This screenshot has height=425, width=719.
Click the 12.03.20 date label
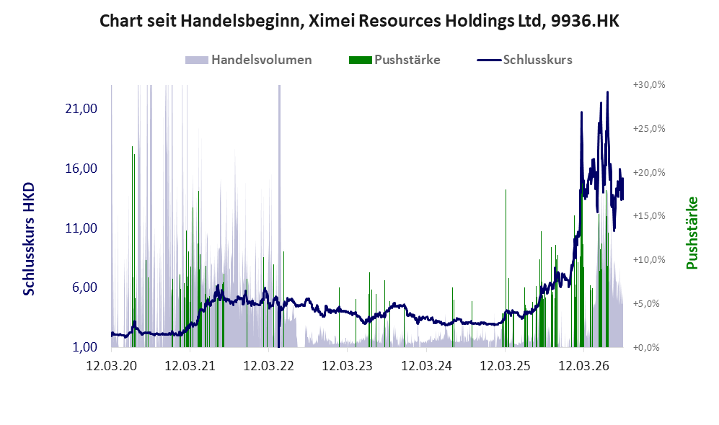(112, 366)
